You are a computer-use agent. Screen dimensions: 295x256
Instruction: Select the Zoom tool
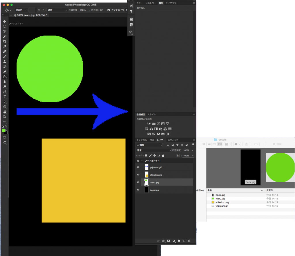click(5, 117)
